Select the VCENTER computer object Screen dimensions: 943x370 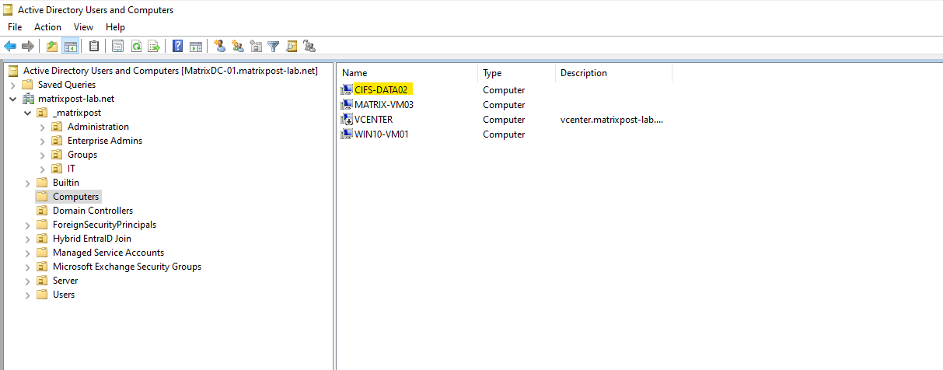point(373,120)
